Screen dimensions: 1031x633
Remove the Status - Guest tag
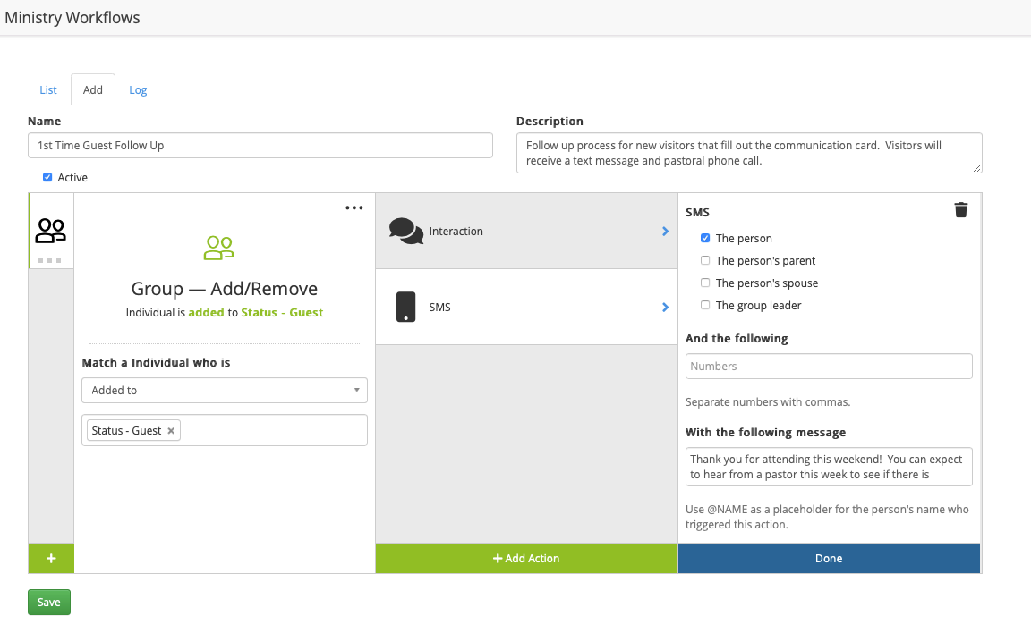pos(171,431)
